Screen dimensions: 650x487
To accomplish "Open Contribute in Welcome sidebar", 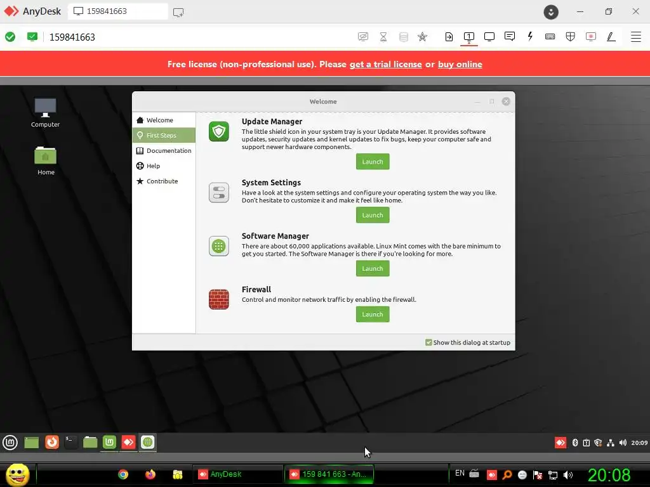I will [x=164, y=181].
